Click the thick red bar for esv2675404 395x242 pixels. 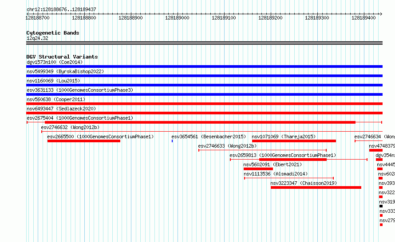pos(200,122)
